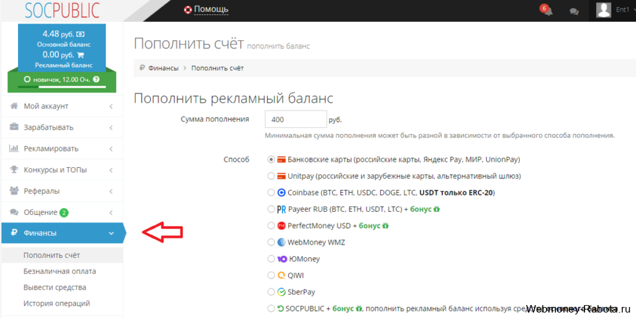
Task: Open Безналичная оплата submenu item
Action: tap(60, 272)
